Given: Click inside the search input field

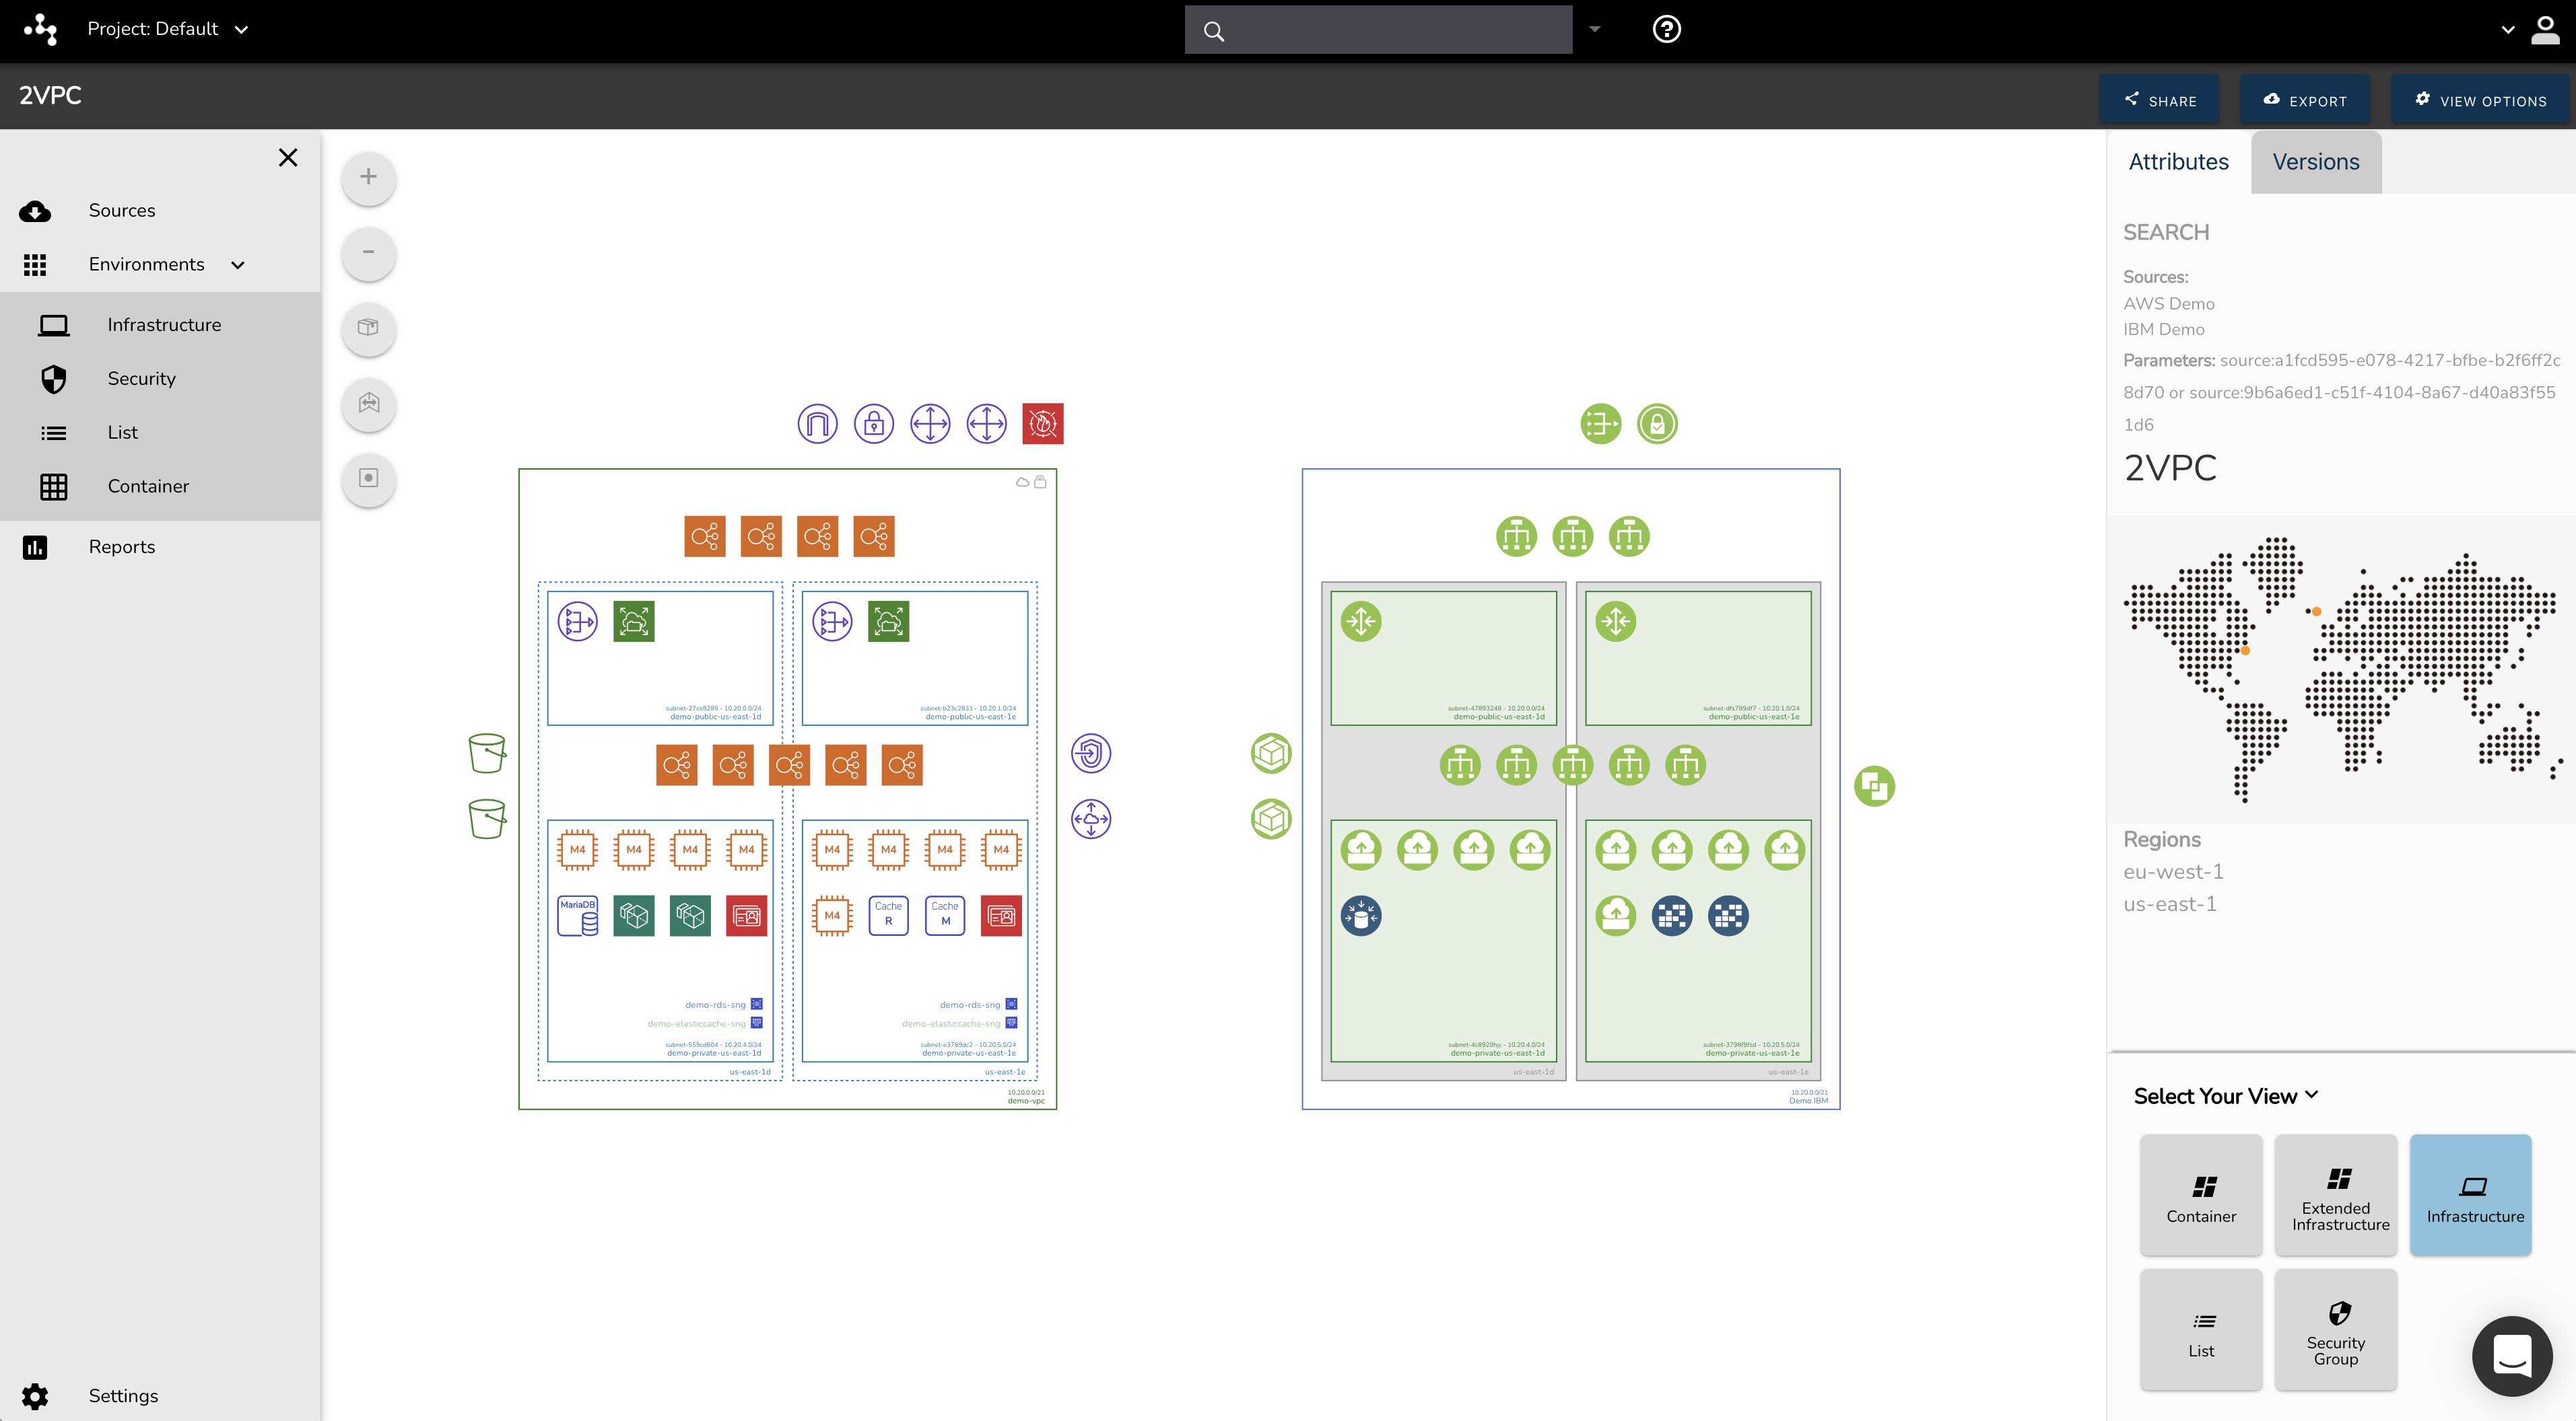Looking at the screenshot, I should tap(1380, 29).
